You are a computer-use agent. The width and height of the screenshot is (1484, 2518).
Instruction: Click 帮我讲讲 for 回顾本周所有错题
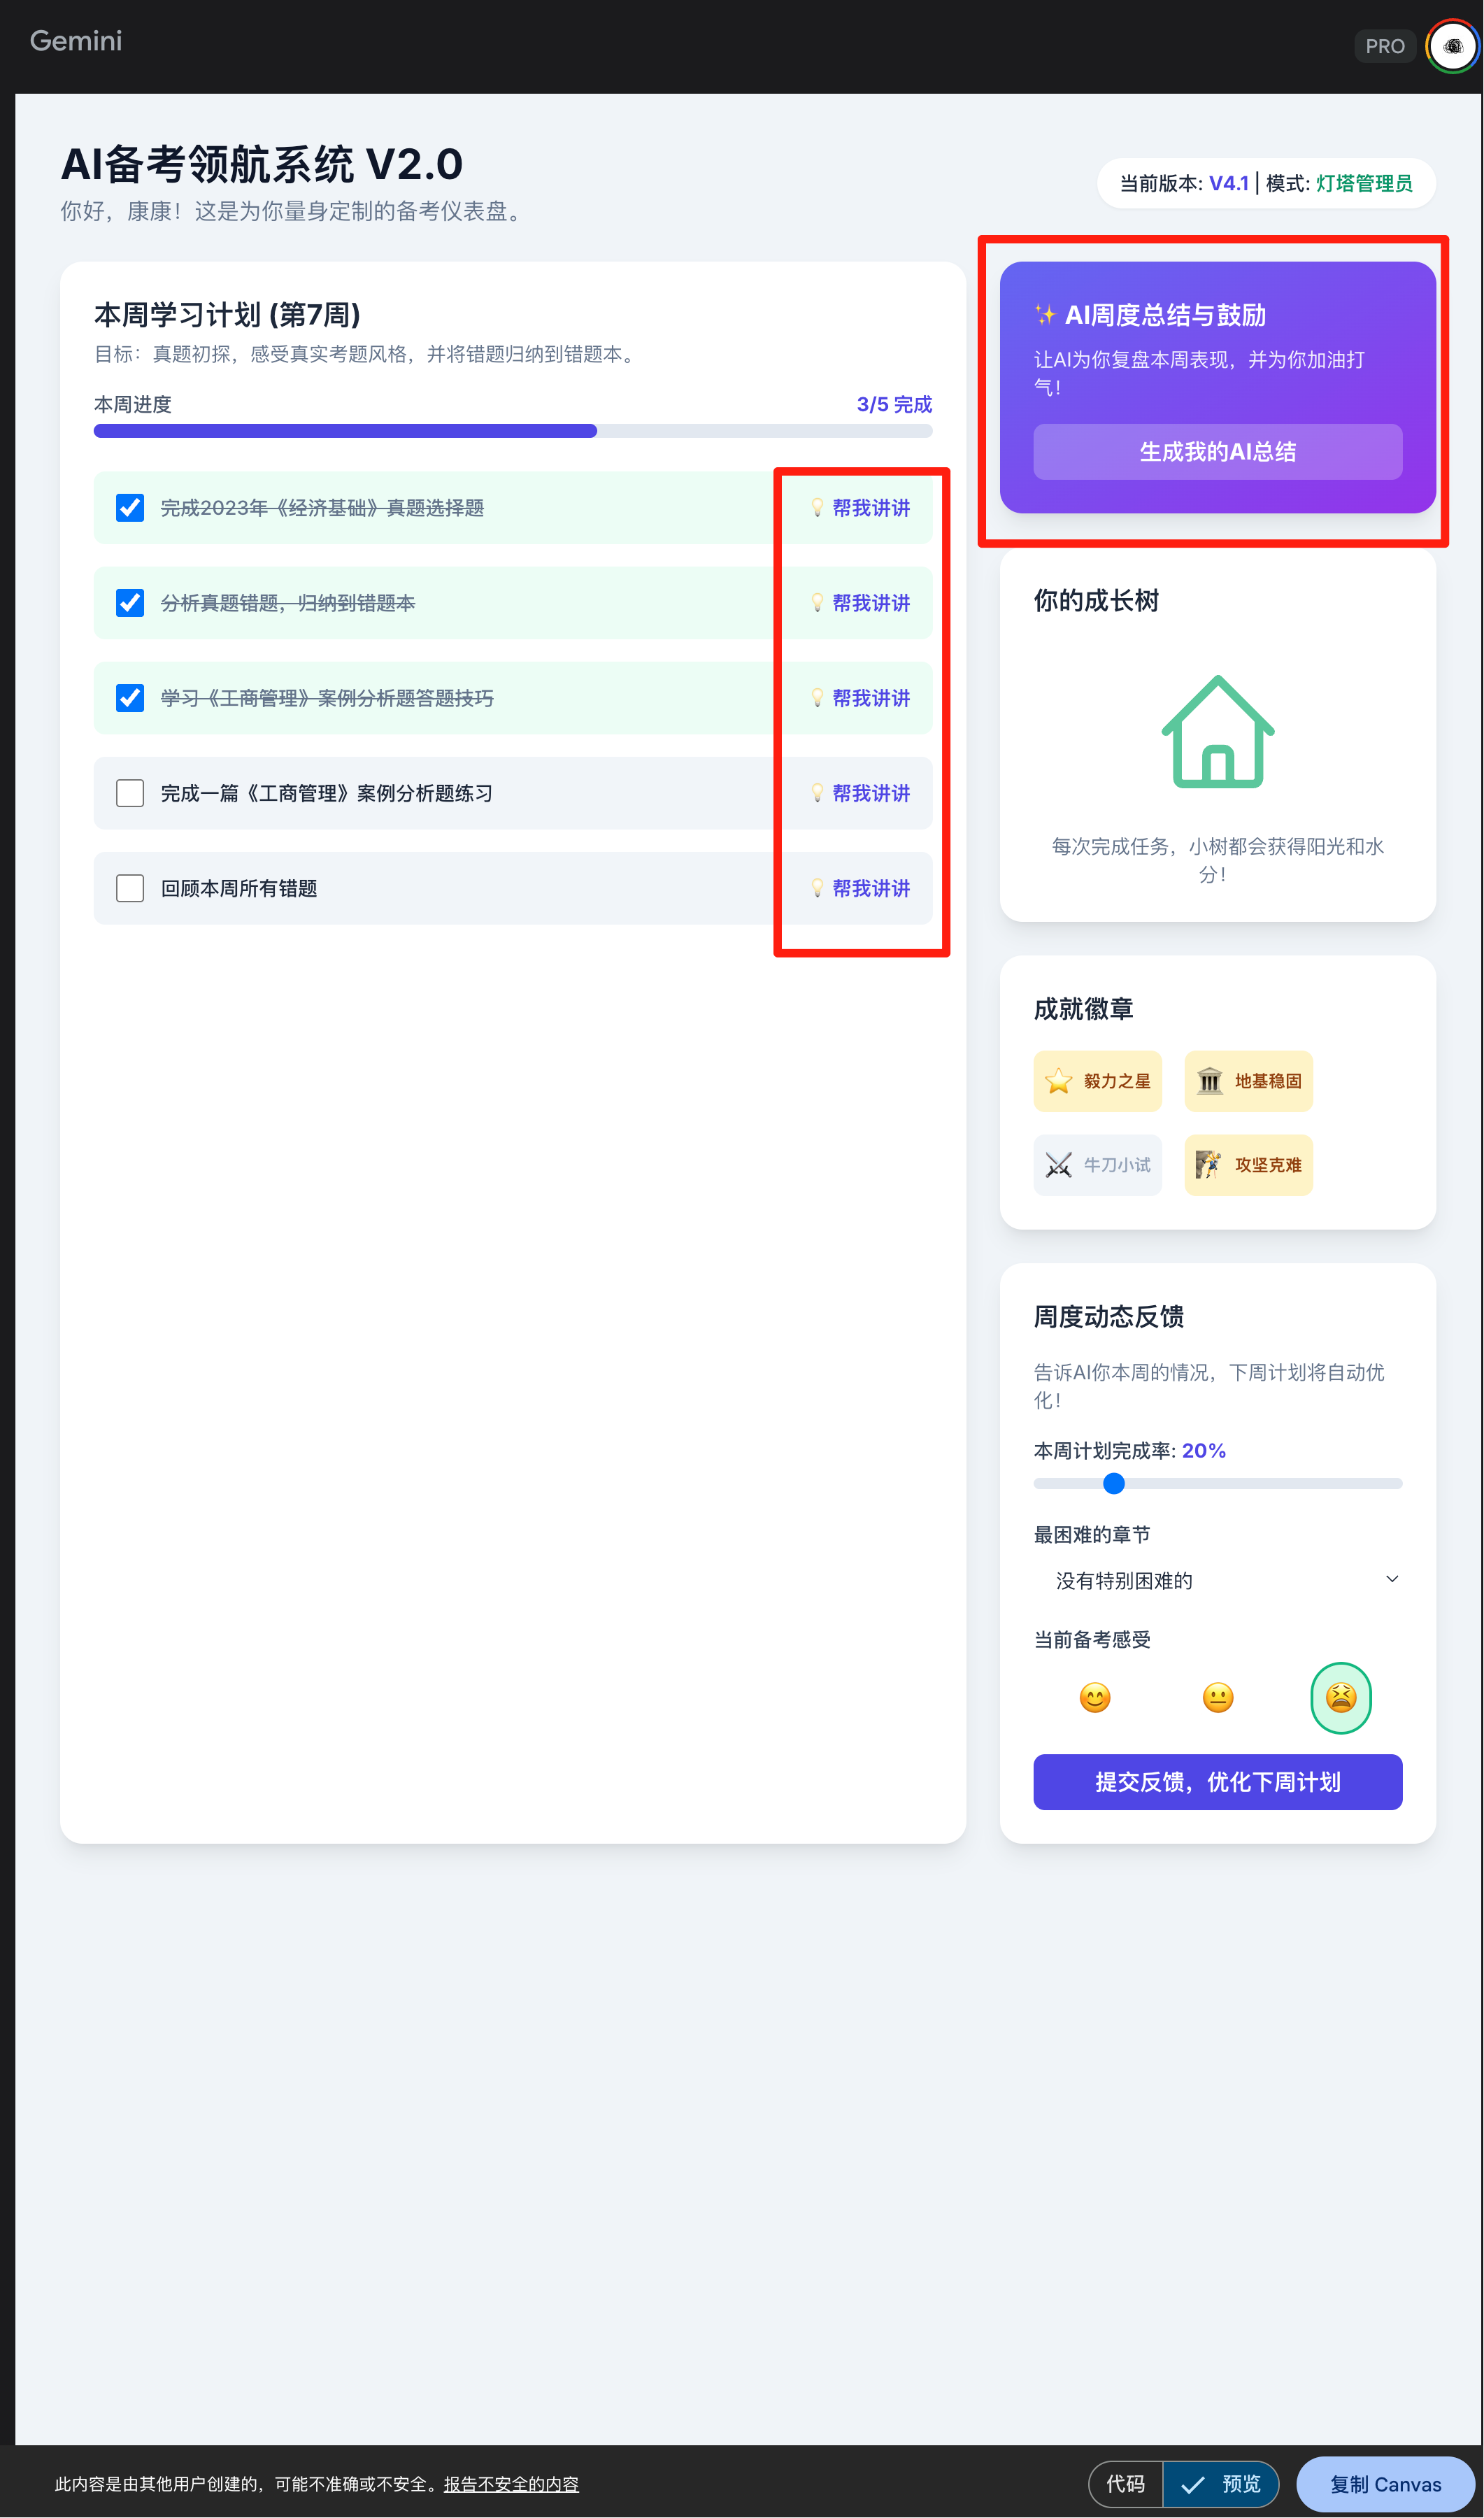click(x=861, y=888)
